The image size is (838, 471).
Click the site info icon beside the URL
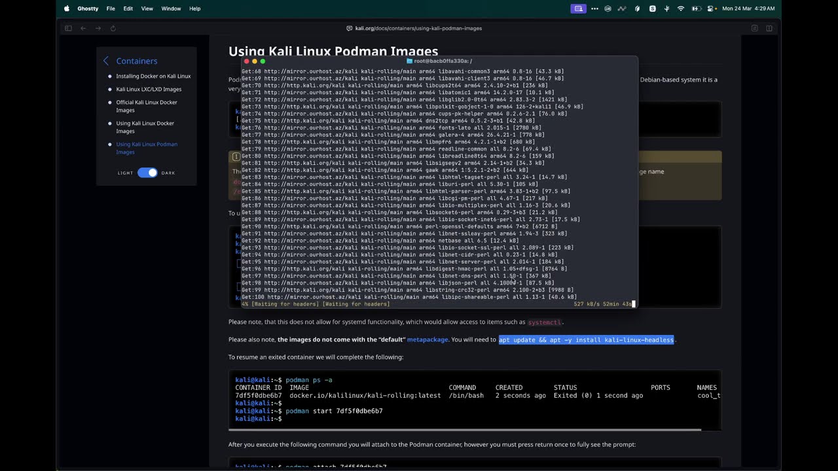click(x=349, y=28)
